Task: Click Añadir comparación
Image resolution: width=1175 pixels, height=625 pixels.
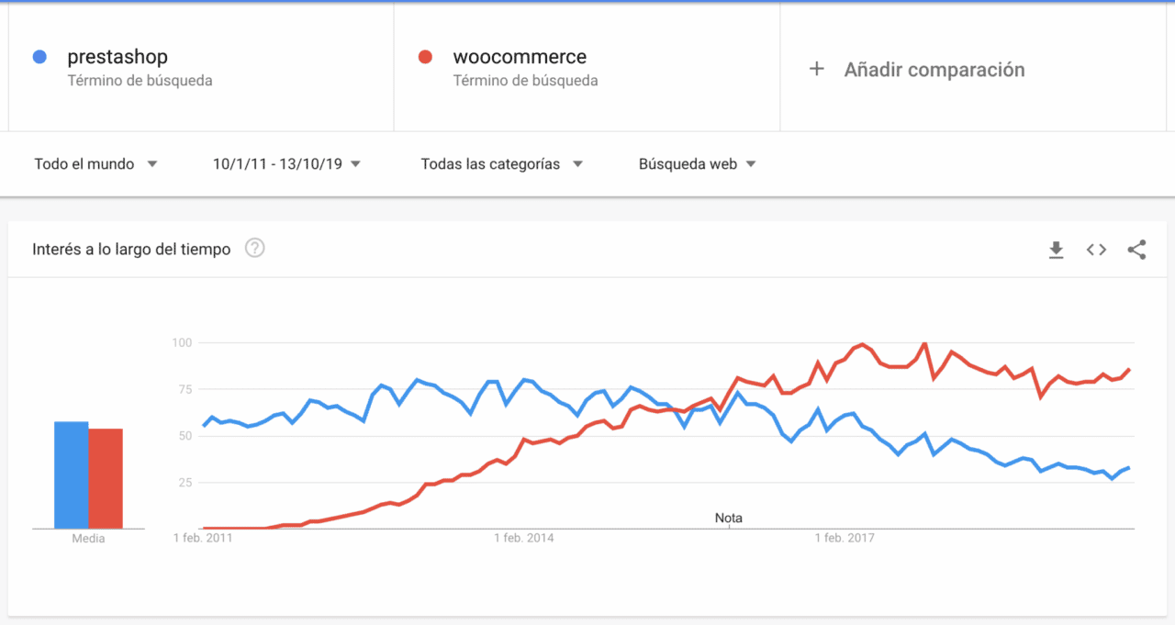Action: (934, 70)
